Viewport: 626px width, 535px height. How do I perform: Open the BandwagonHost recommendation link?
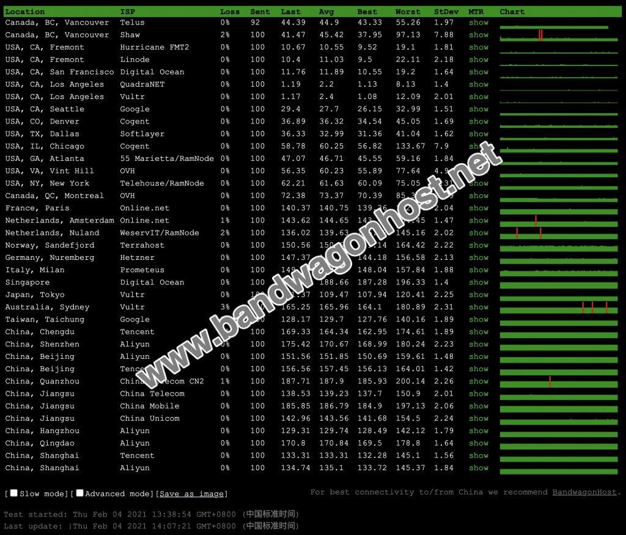click(x=584, y=492)
